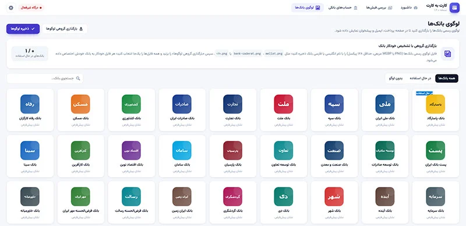Open the حساب‌های بانکی nav item
The width and height of the screenshot is (466, 226).
tap(343, 8)
